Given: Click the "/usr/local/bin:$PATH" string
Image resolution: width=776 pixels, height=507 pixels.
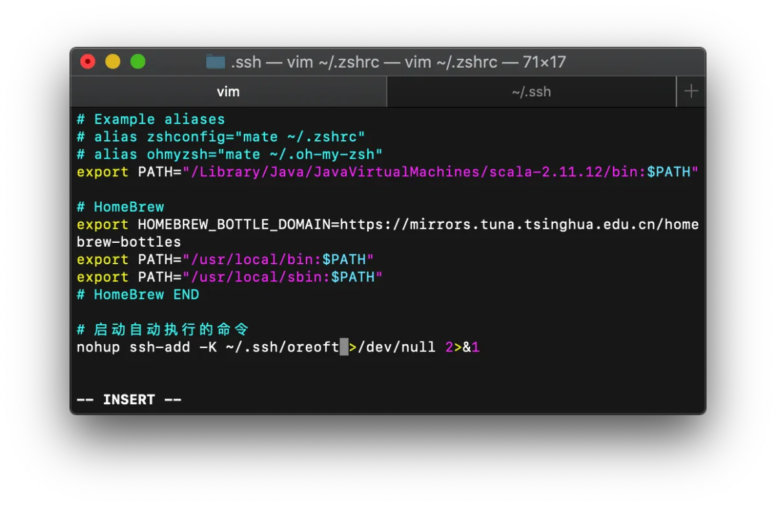Looking at the screenshot, I should [278, 260].
